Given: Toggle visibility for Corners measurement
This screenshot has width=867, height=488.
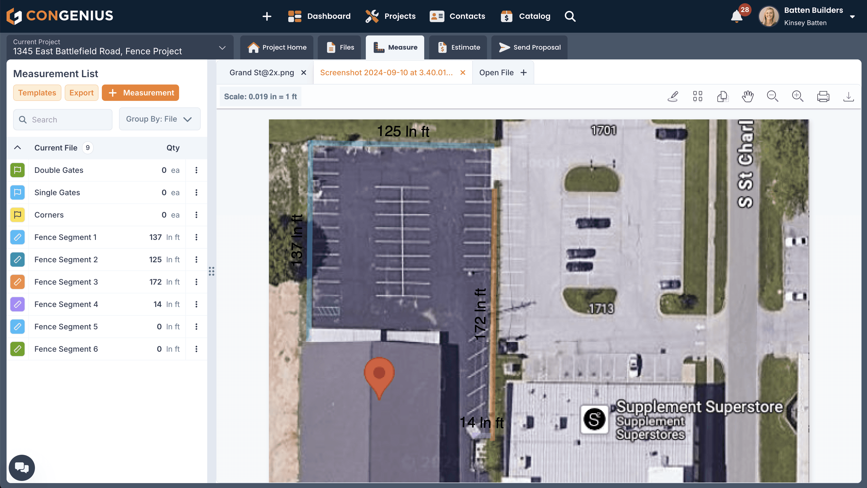Looking at the screenshot, I should [17, 215].
